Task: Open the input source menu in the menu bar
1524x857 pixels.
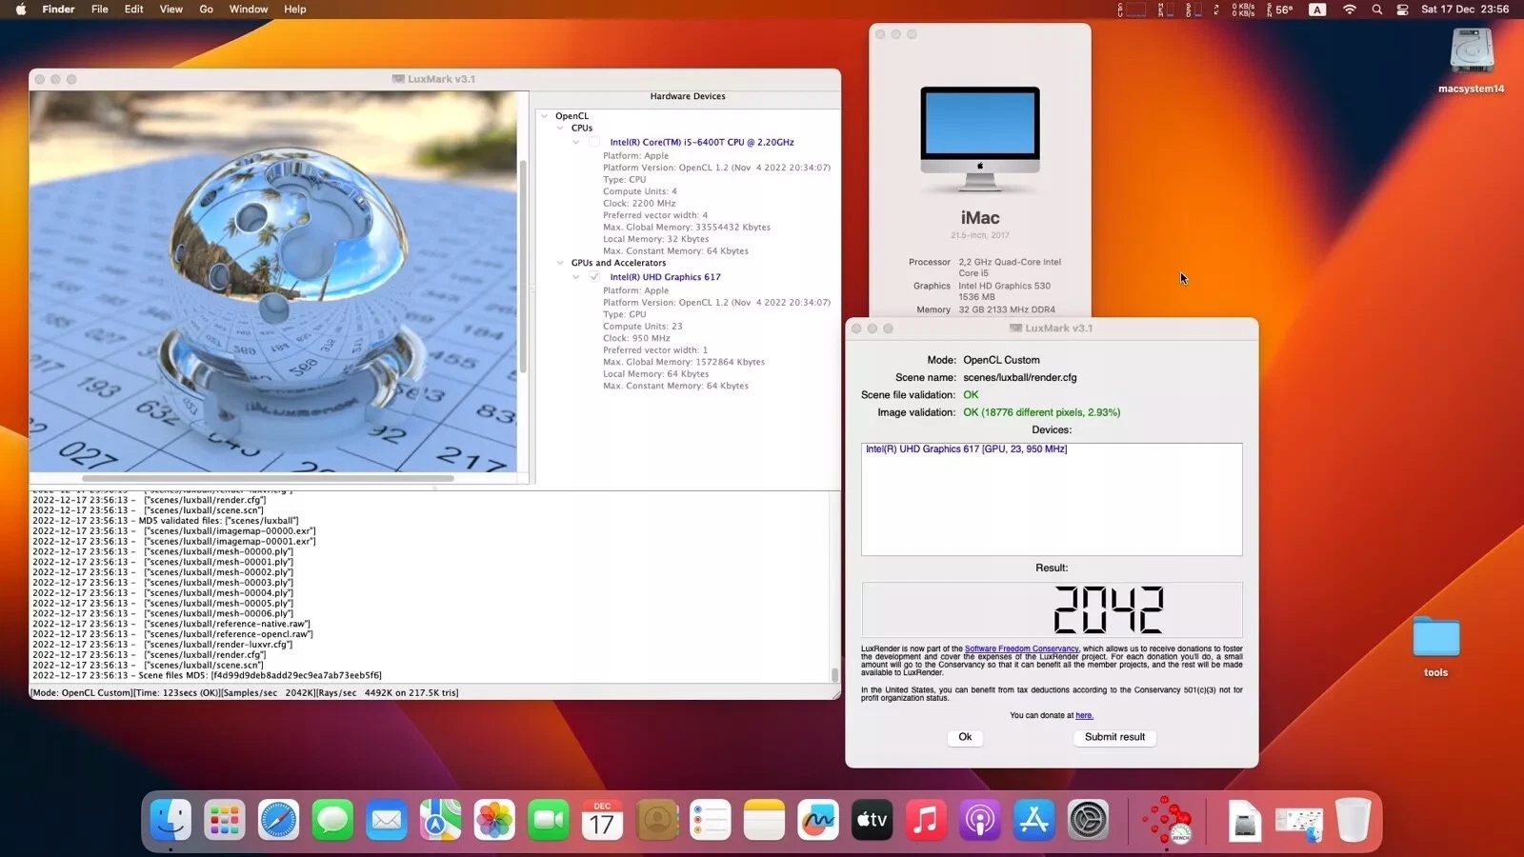Action: pyautogui.click(x=1317, y=10)
